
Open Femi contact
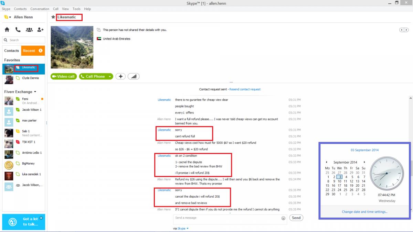click(x=24, y=101)
